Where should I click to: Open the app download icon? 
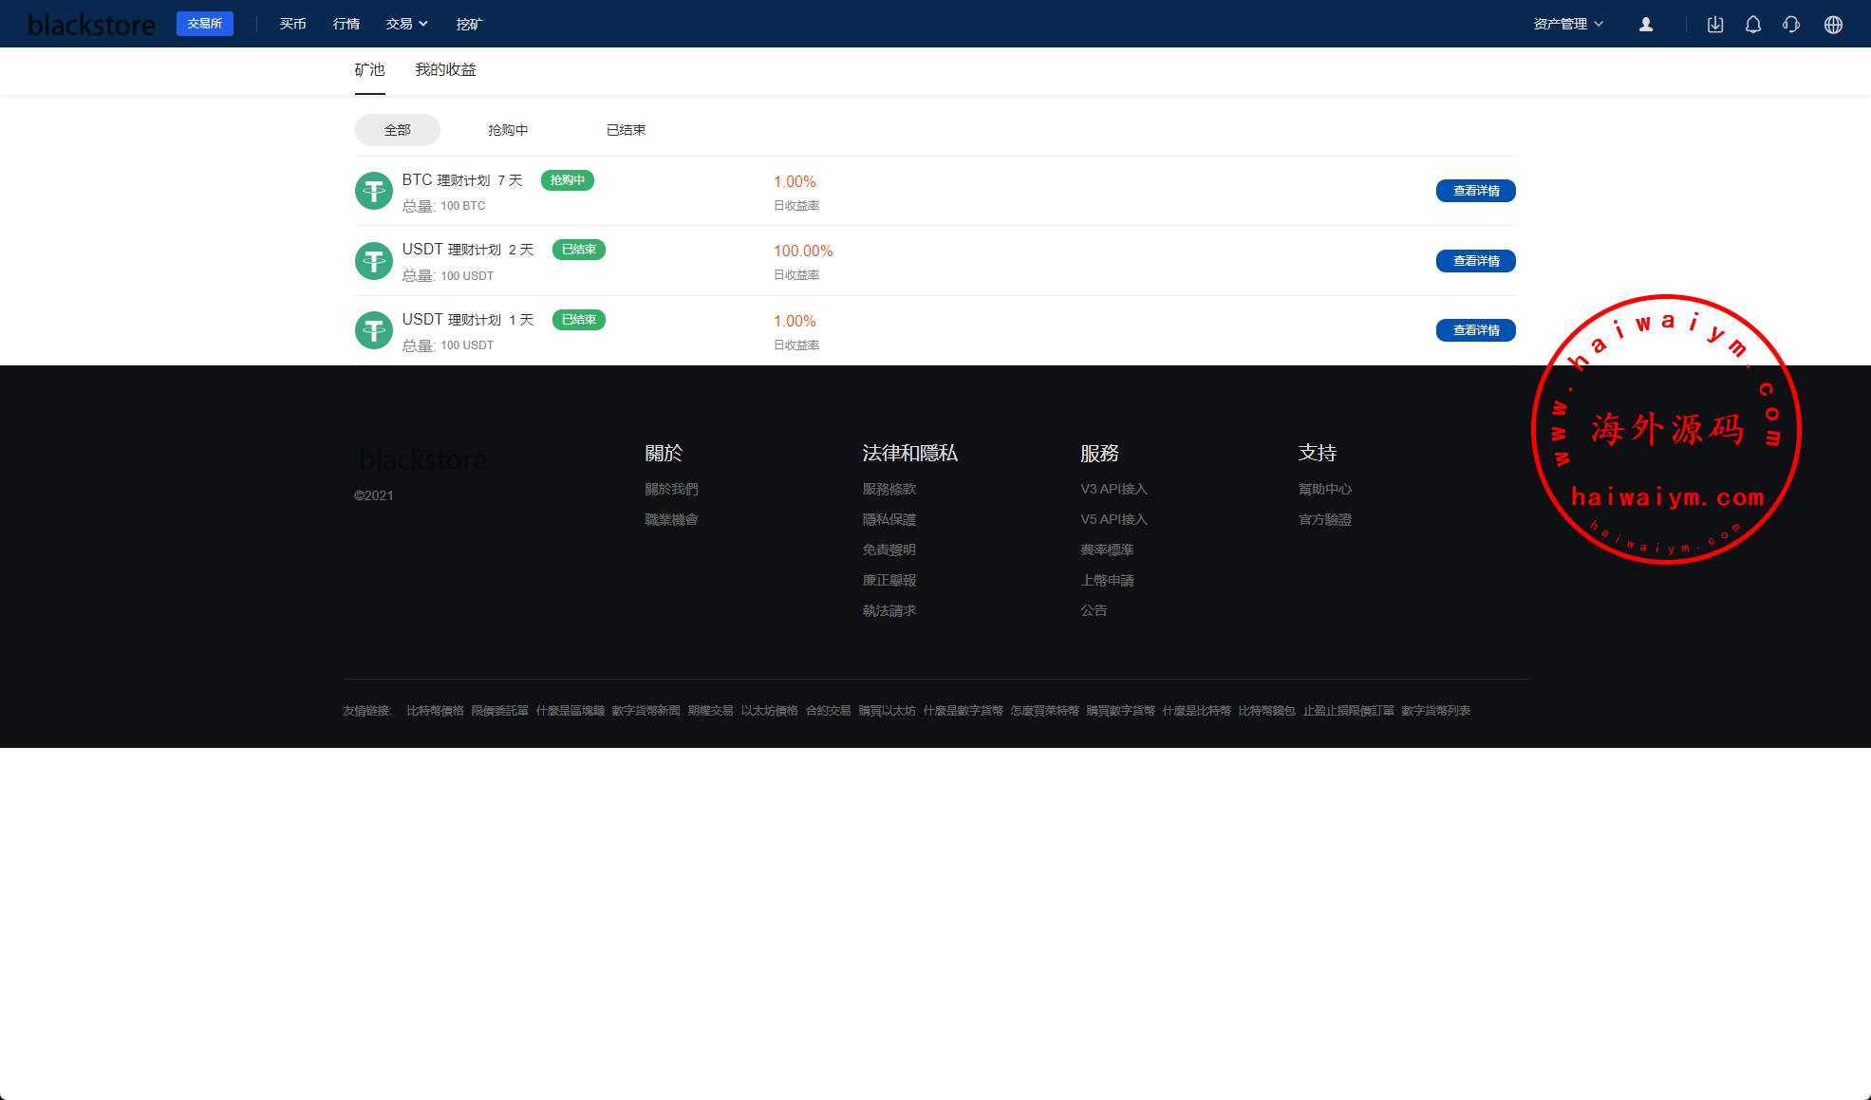click(1714, 25)
